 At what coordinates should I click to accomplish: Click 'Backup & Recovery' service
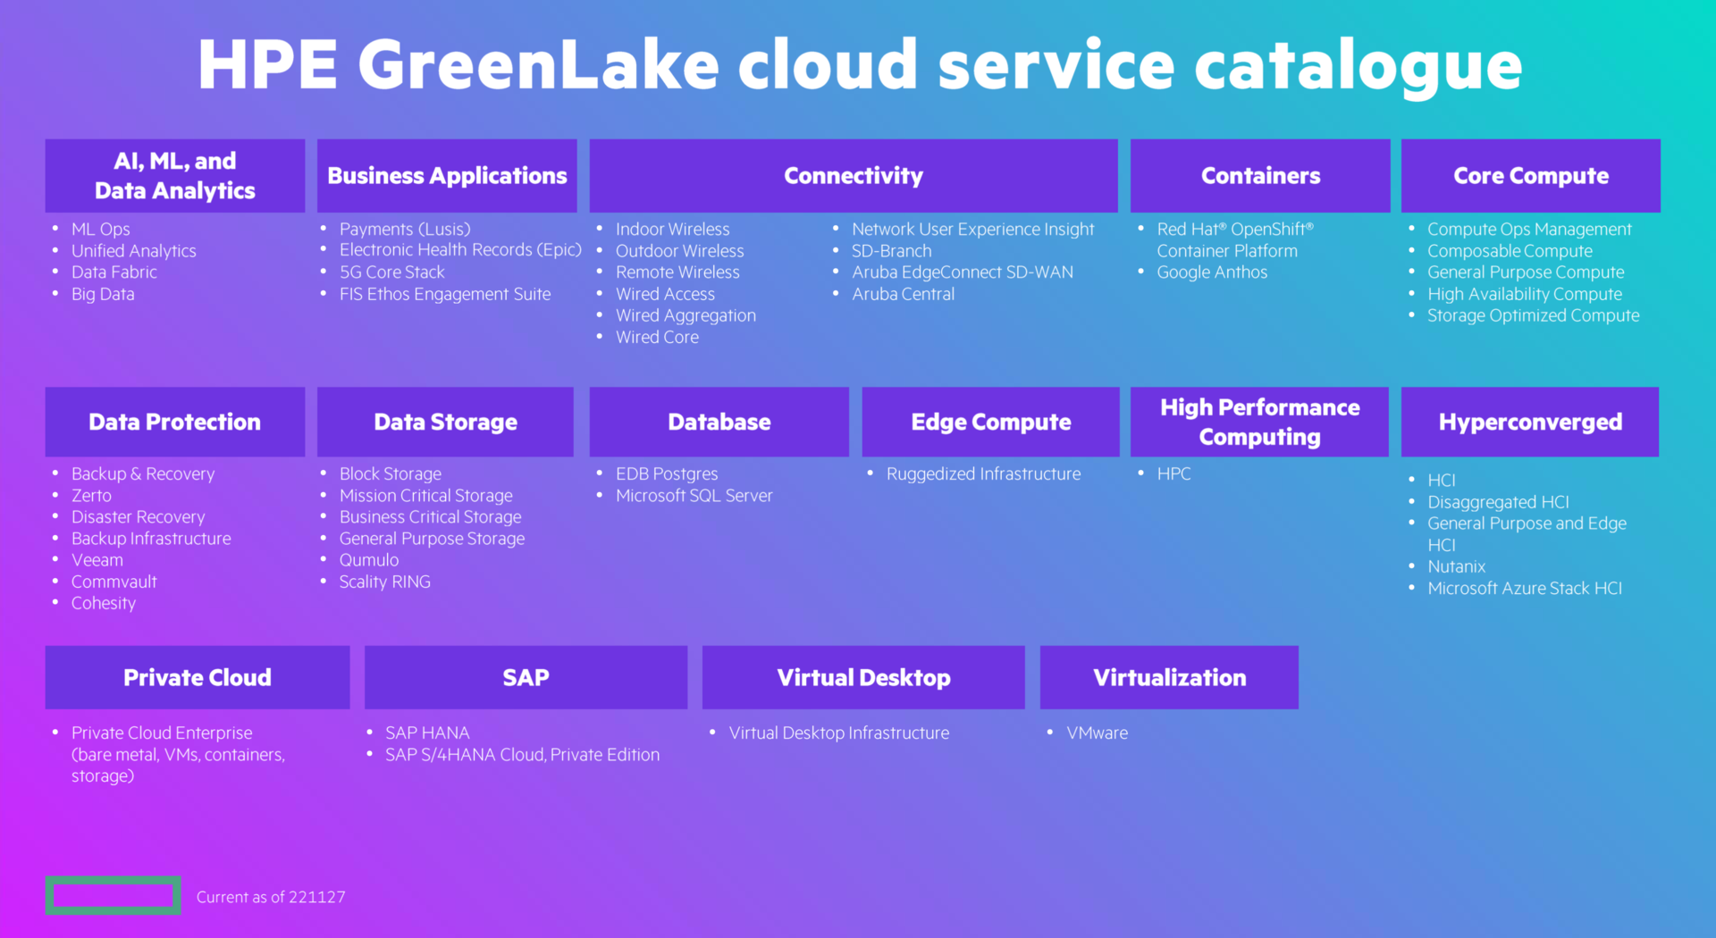coord(143,473)
